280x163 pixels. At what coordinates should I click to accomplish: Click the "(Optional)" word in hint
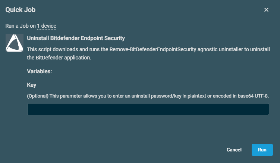pyautogui.click(x=38, y=96)
